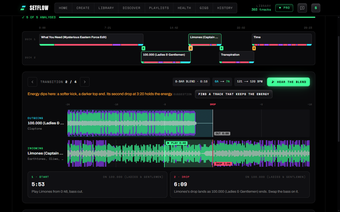Go to previous transition with left chevron

(32, 82)
